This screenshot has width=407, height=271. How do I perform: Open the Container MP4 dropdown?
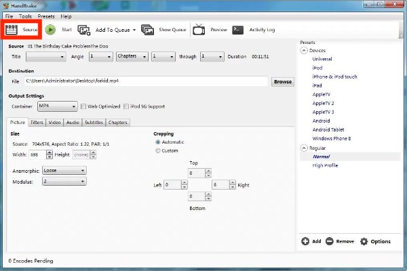click(x=58, y=106)
